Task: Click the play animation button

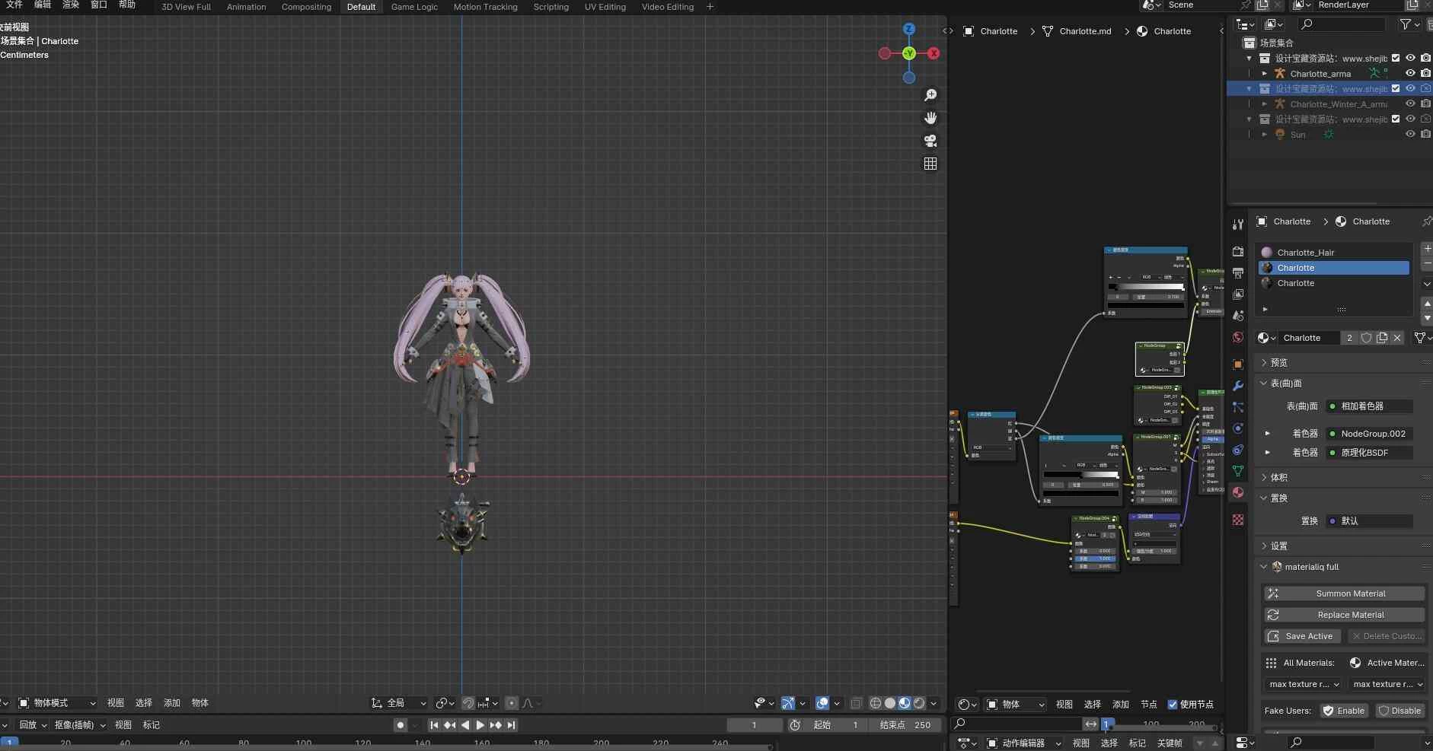Action: pos(480,725)
